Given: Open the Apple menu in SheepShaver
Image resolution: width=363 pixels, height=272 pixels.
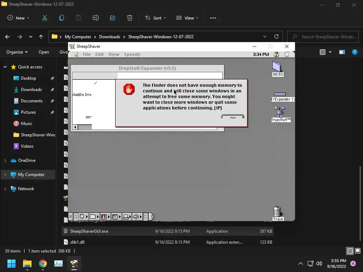Looking at the screenshot, I should tap(76, 54).
